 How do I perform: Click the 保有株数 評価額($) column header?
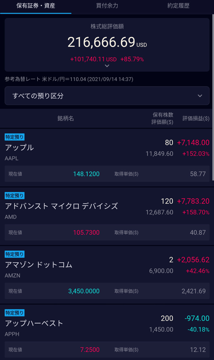click(x=163, y=118)
